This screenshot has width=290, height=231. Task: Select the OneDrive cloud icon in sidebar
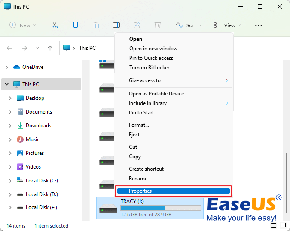coord(17,67)
